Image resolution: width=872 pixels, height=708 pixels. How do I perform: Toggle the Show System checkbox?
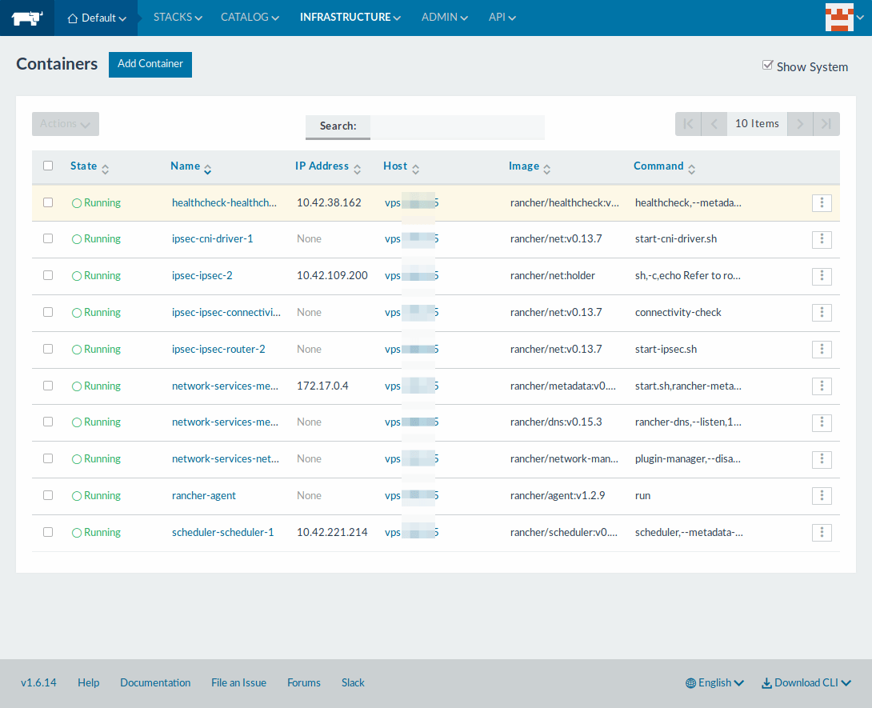[767, 66]
